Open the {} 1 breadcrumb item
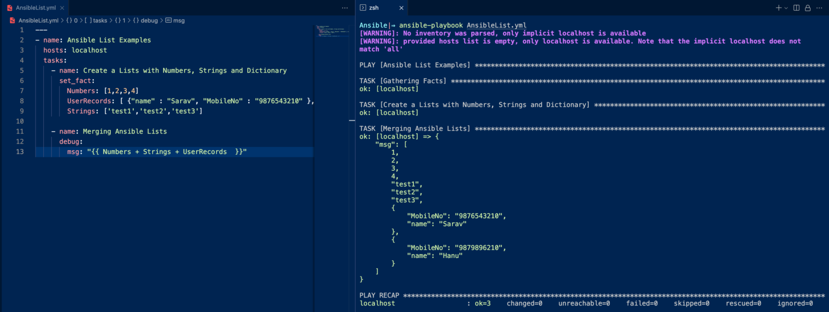This screenshot has width=829, height=312. [120, 20]
